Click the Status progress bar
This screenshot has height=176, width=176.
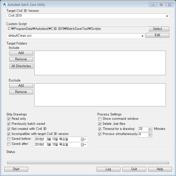[88, 163]
